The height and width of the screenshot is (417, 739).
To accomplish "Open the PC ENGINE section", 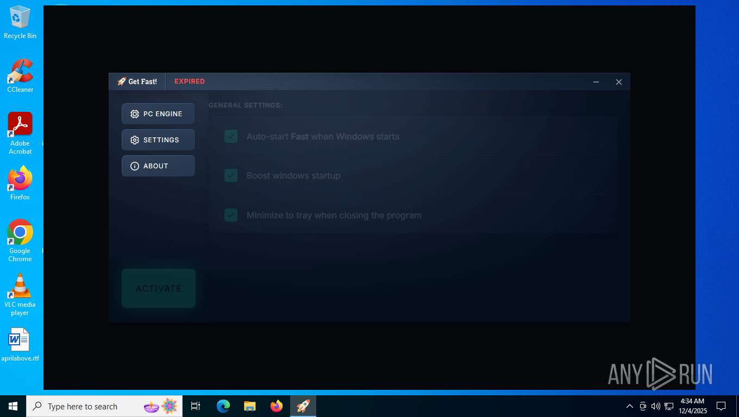I will [x=158, y=114].
